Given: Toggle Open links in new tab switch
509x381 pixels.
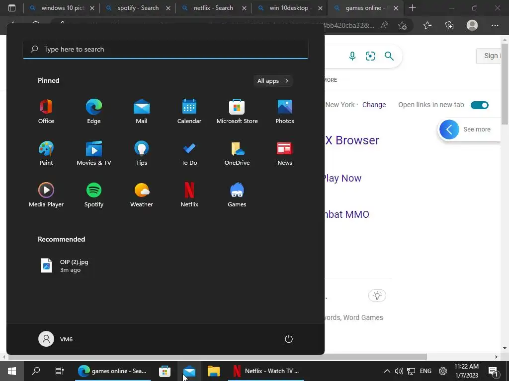Looking at the screenshot, I should (480, 105).
